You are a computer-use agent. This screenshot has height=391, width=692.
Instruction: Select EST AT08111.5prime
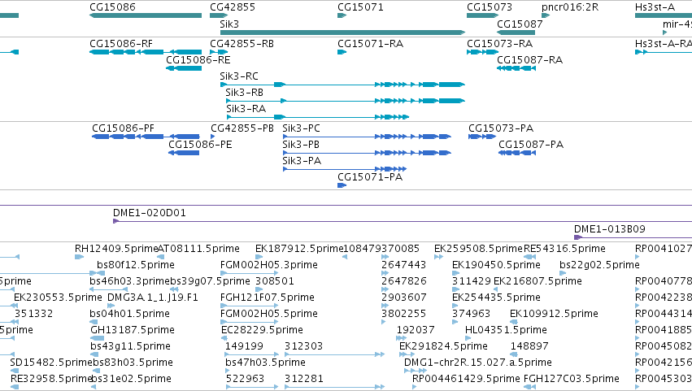point(198,249)
